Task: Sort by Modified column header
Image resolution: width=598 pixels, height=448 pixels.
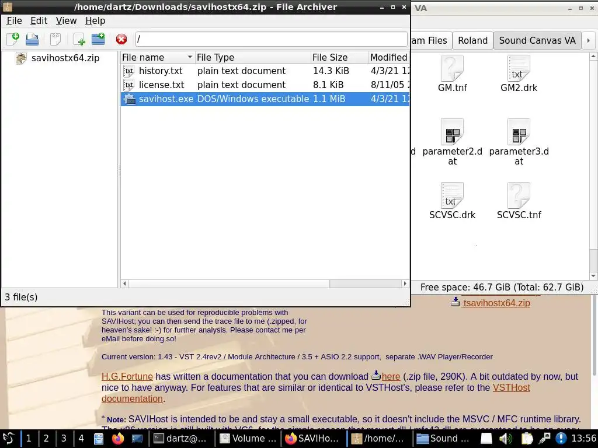Action: click(x=389, y=58)
